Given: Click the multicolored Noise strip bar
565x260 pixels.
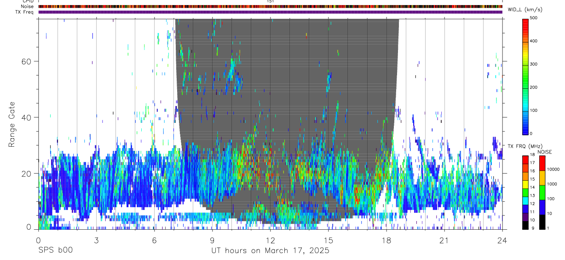Looking at the screenshot, I should click(271, 6).
